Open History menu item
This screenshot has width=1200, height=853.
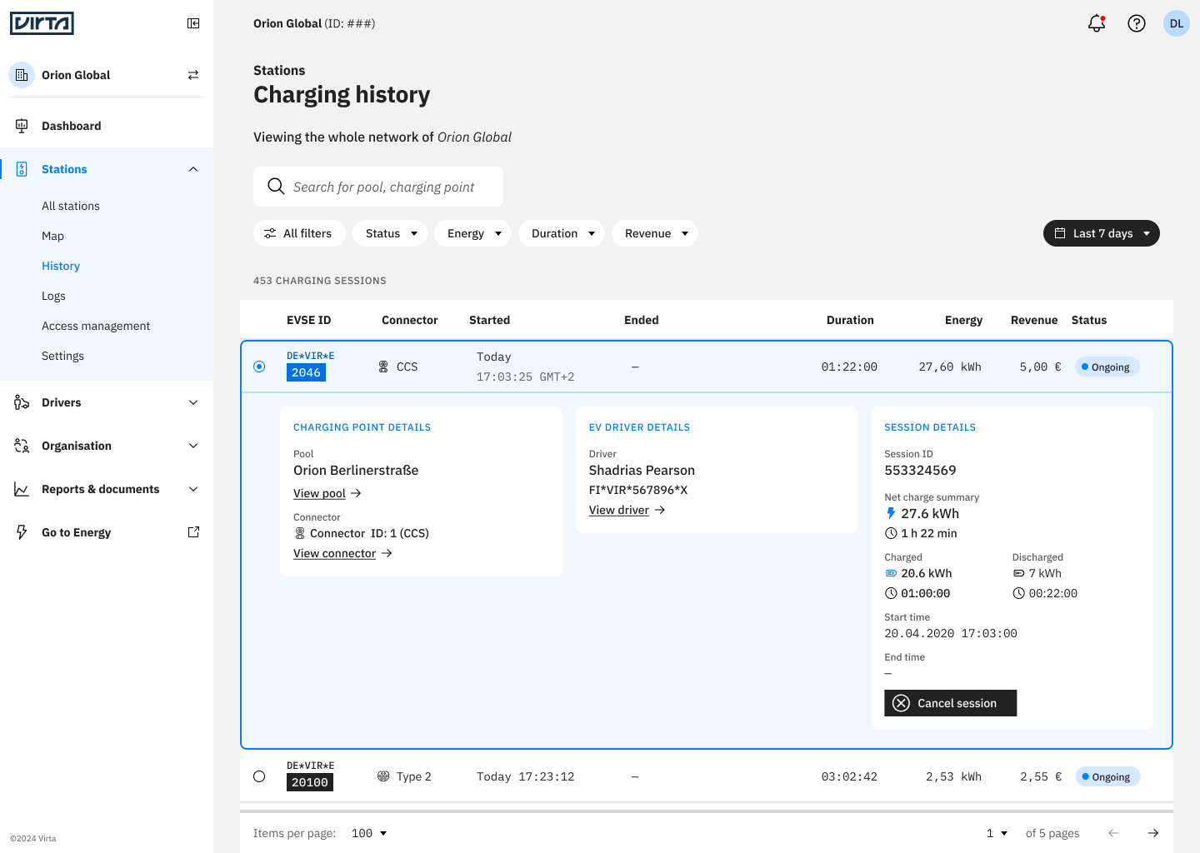[x=61, y=266]
